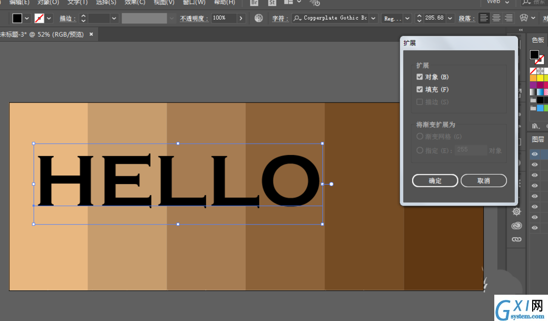Select the Registration swatch crosshair icon
The image size is (548, 321).
click(540, 71)
